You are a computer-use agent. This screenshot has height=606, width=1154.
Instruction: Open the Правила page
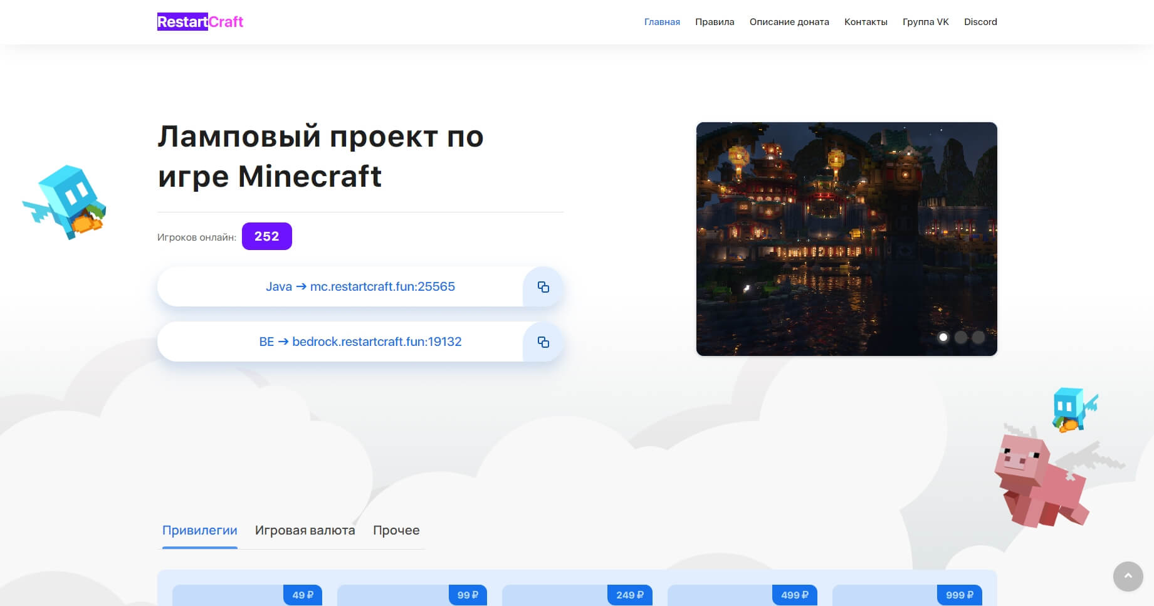click(x=715, y=22)
